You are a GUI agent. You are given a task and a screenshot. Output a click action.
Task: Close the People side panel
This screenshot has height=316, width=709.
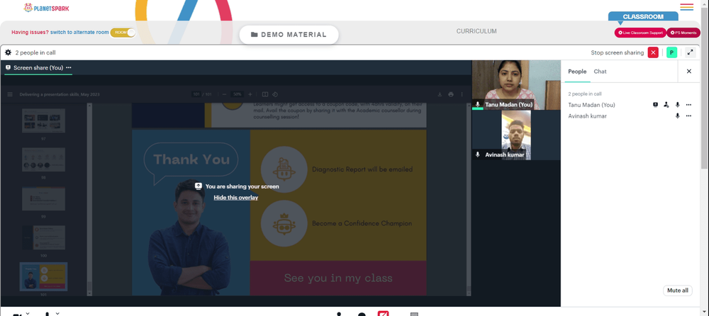(688, 72)
